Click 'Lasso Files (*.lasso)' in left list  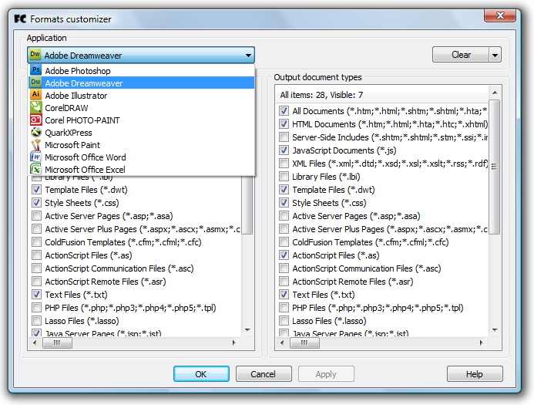click(82, 321)
